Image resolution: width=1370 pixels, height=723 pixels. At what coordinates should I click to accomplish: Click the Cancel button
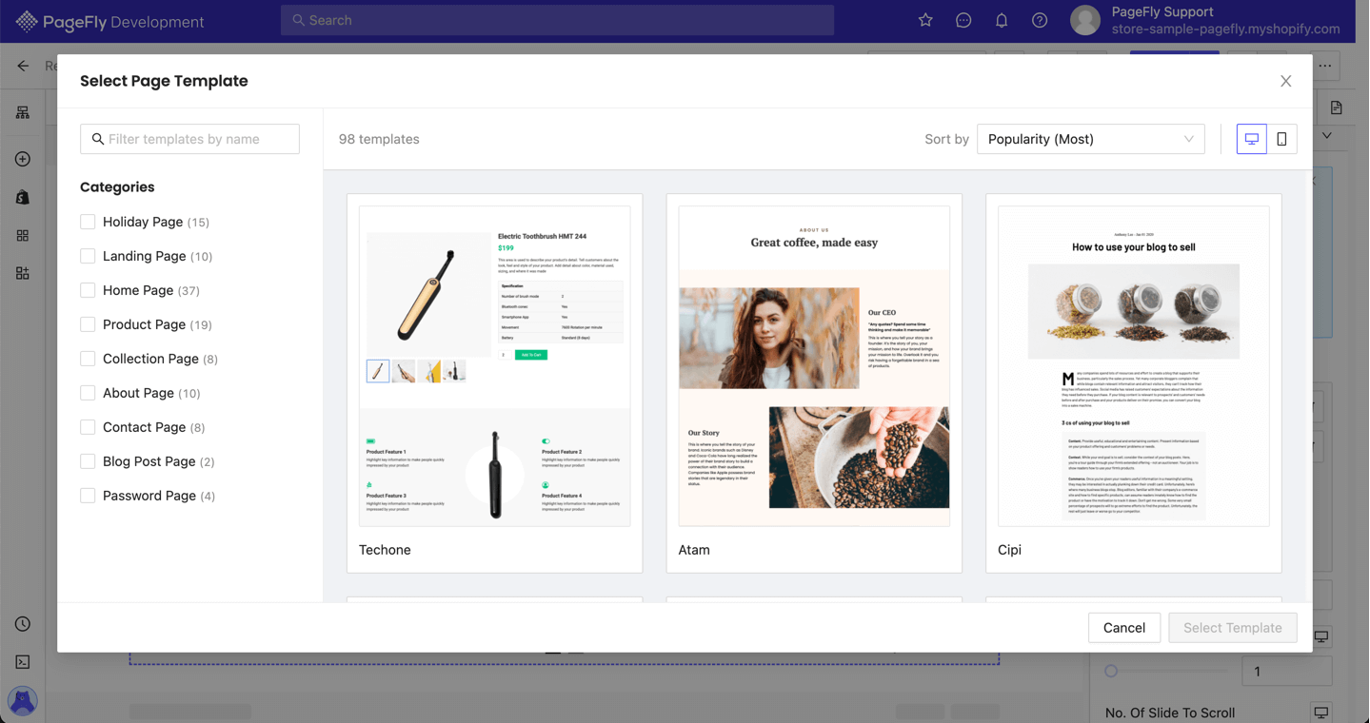coord(1124,628)
